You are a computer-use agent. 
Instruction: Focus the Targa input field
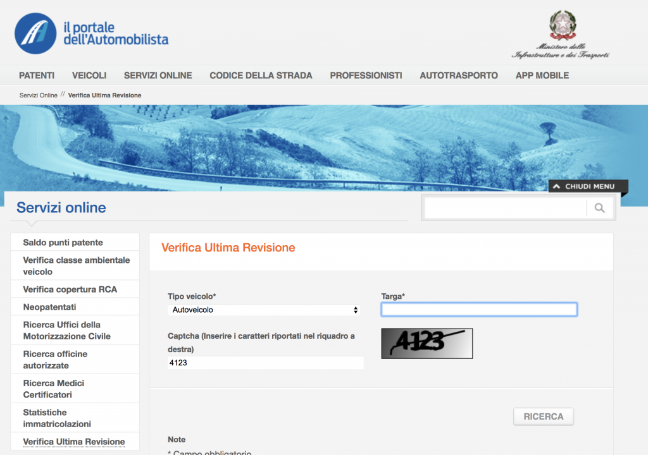(x=479, y=310)
